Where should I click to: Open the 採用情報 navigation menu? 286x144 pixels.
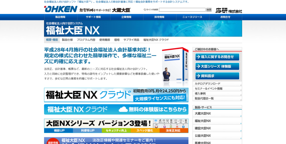[159, 17]
